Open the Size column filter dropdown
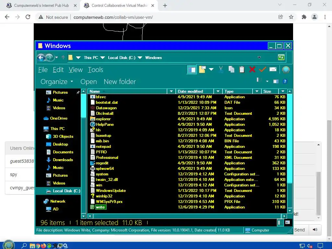Viewport: 332px width, 249px height. coord(283,91)
